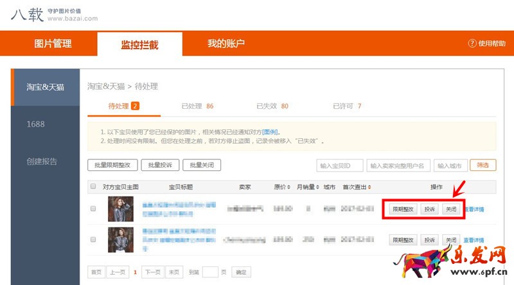Open the 图例 link in notice
514x285 pixels.
(270, 132)
